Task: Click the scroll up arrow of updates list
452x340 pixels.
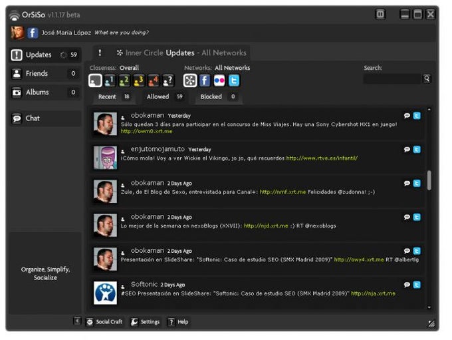Action: (429, 110)
